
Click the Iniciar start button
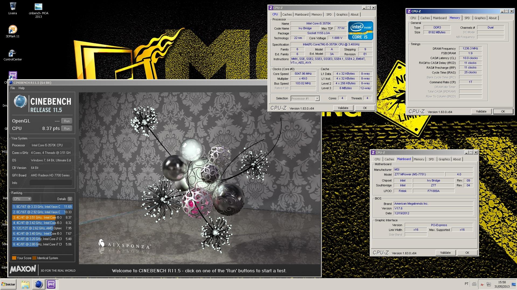point(9,284)
